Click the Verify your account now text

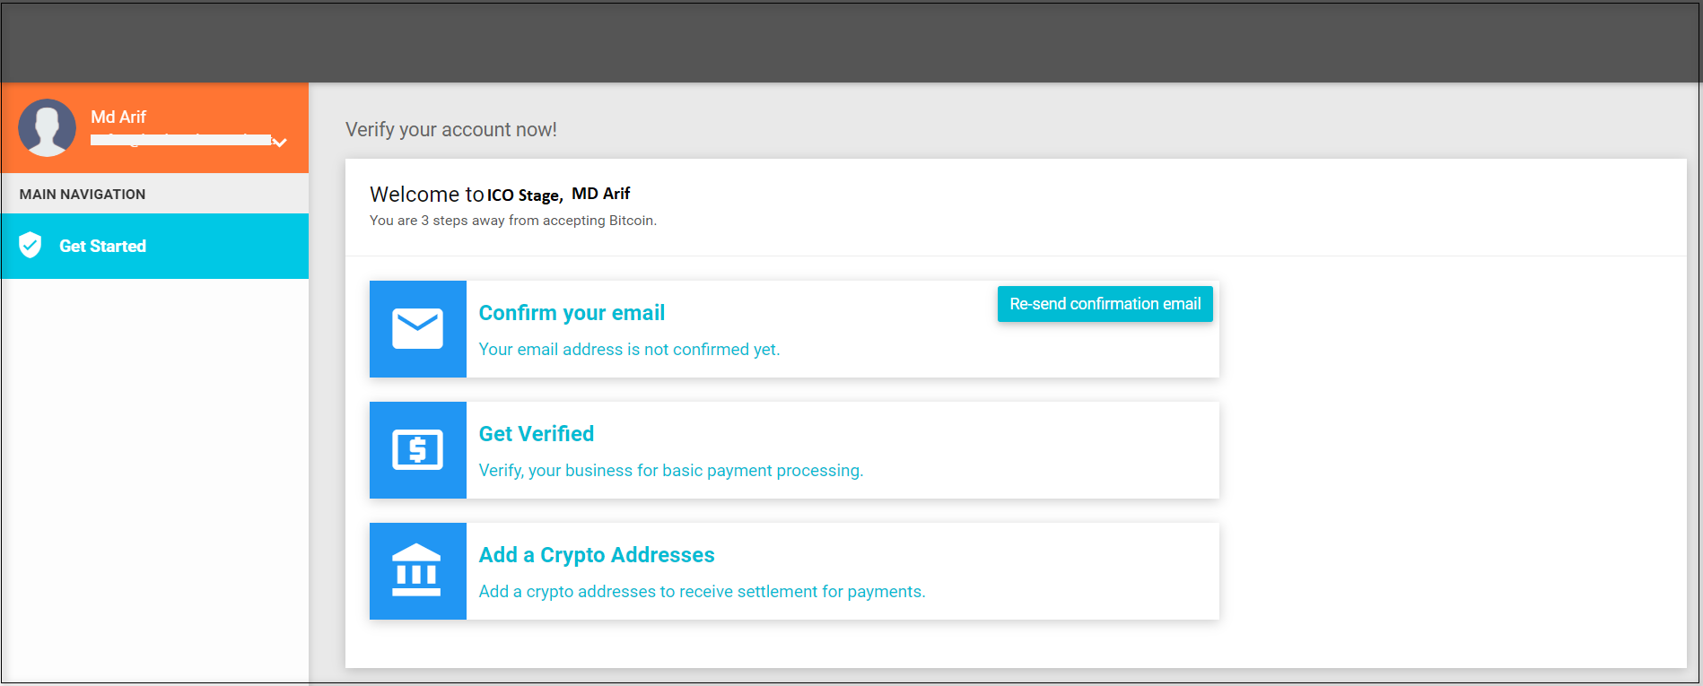click(x=451, y=129)
